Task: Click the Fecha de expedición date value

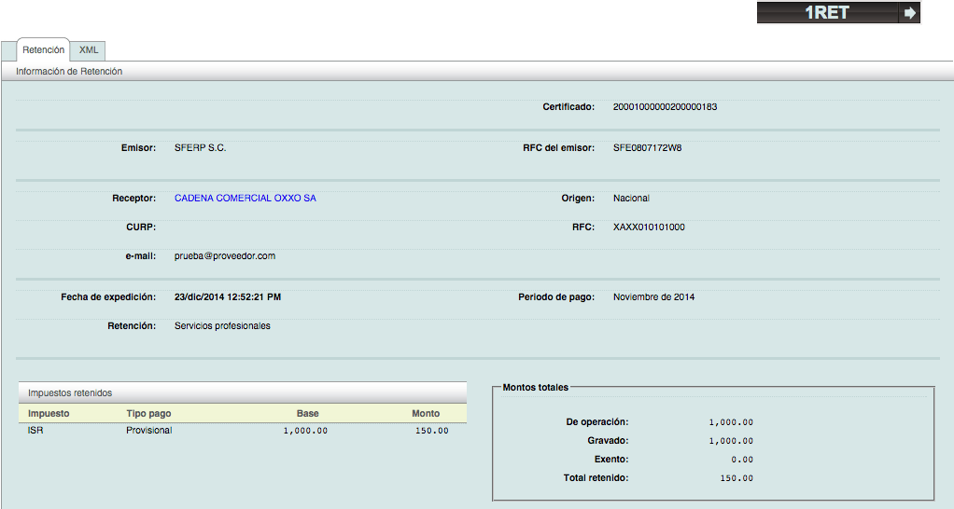Action: coord(227,297)
